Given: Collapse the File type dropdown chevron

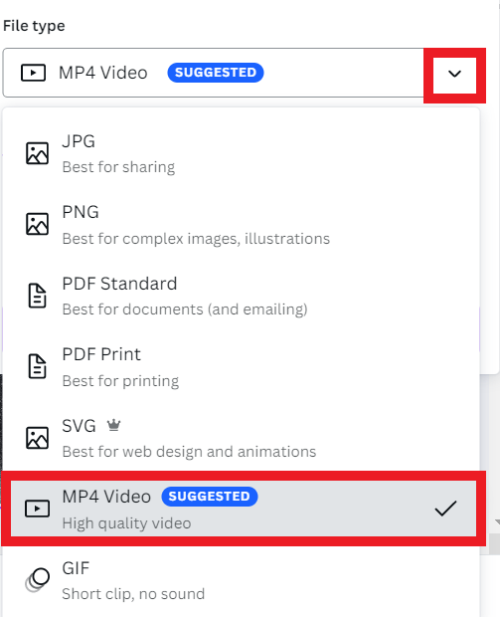Looking at the screenshot, I should pyautogui.click(x=455, y=74).
